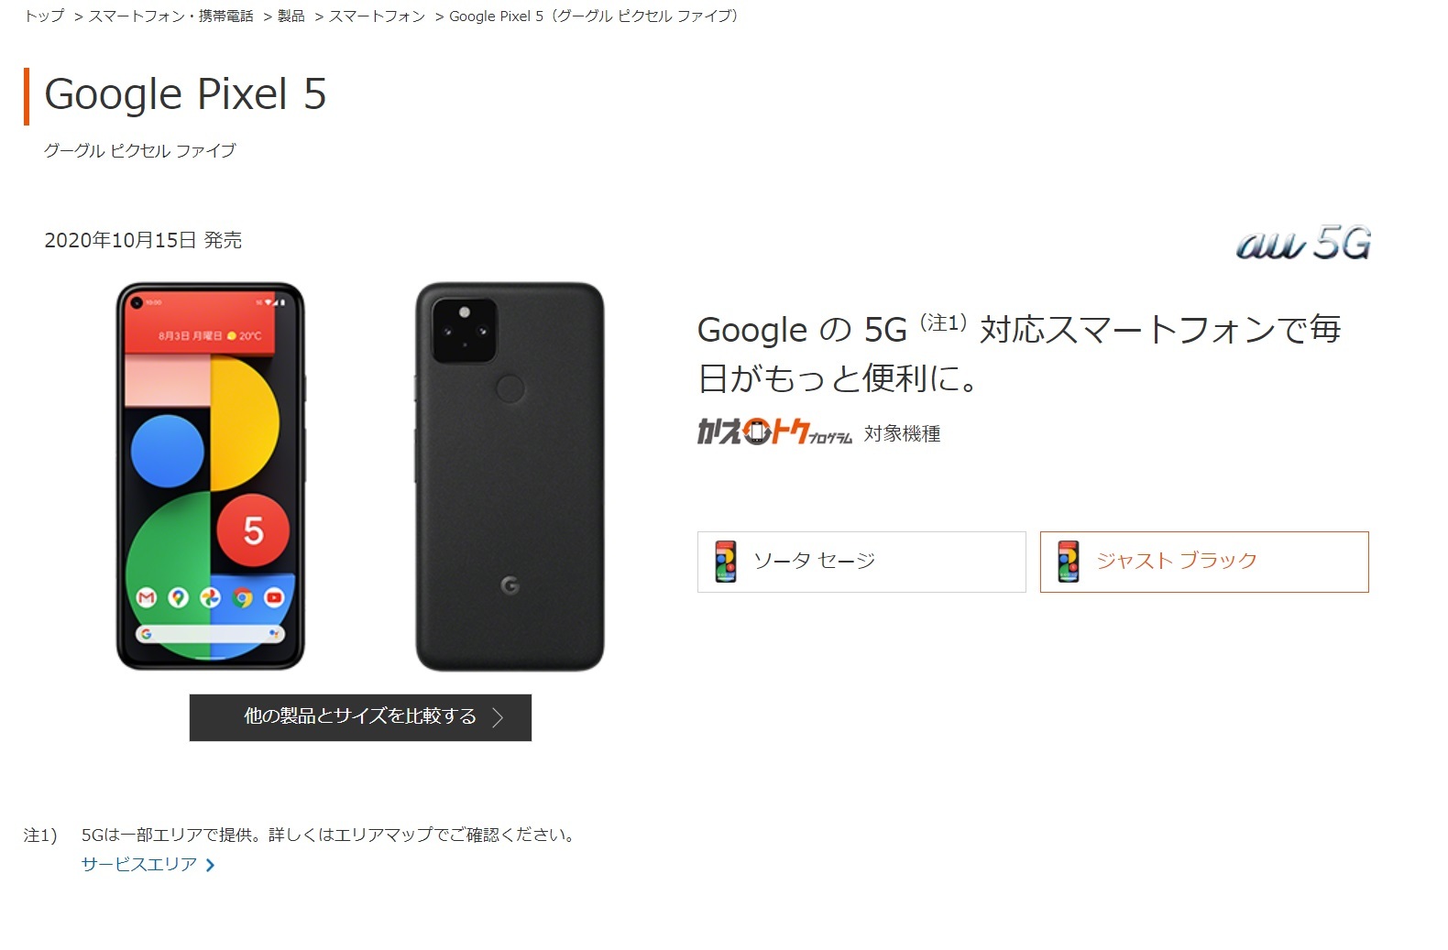
Task: Click Pixel 5 back view image
Action: click(510, 476)
